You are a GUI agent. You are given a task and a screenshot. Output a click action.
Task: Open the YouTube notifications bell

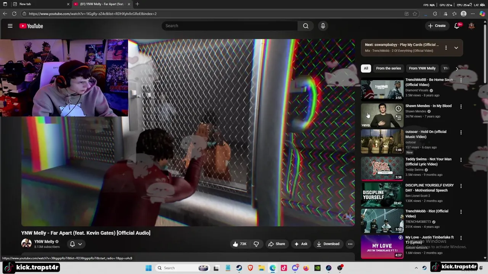[x=457, y=26]
